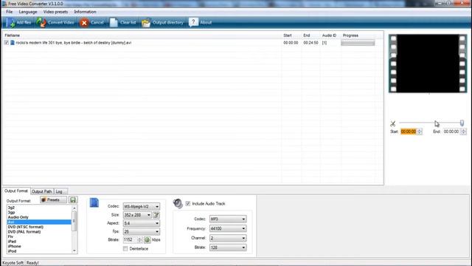Select iPad output format
472x266 pixels.
(x=39, y=242)
